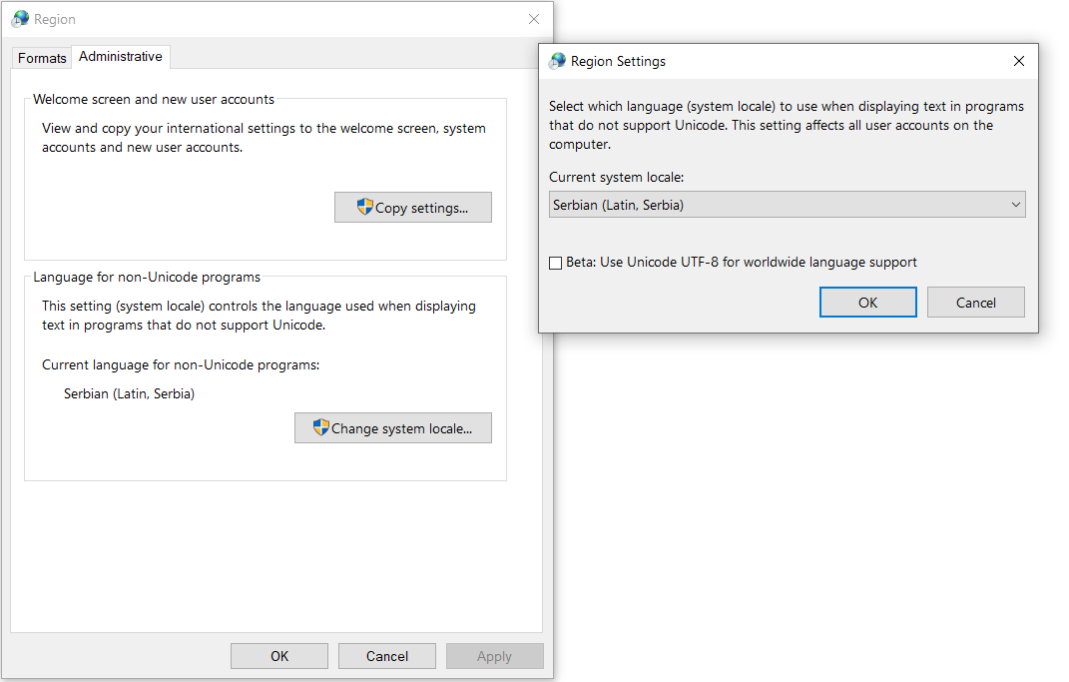The height and width of the screenshot is (682, 1069).
Task: Click the disabled Apply button in Region window
Action: [x=495, y=656]
